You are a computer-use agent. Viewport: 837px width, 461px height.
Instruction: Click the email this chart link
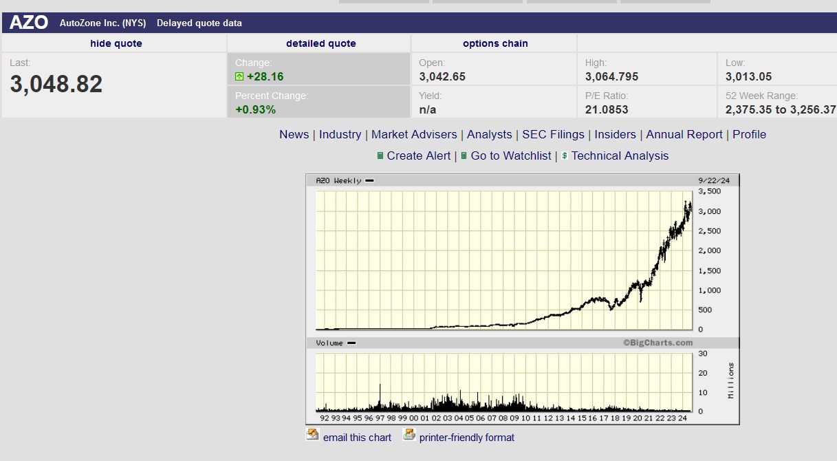357,438
